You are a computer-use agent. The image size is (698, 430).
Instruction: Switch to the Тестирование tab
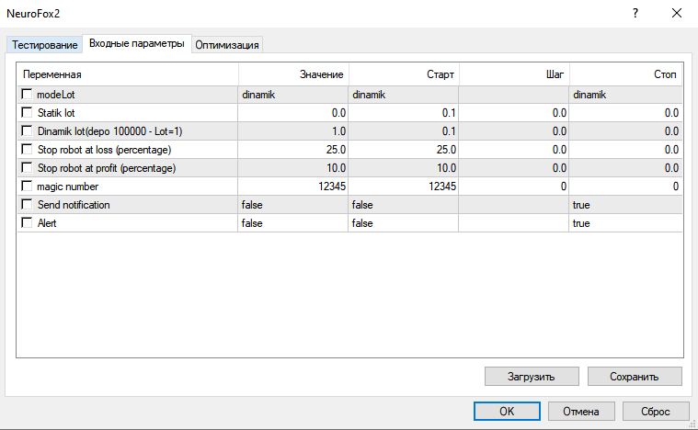[x=44, y=45]
